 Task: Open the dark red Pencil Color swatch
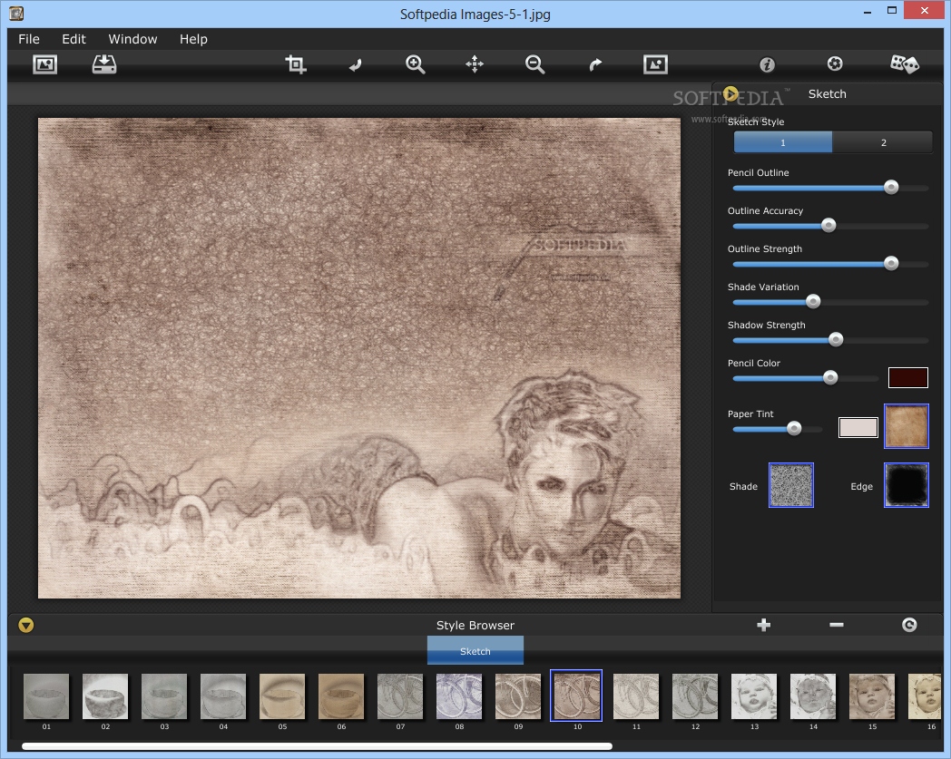[x=908, y=377]
